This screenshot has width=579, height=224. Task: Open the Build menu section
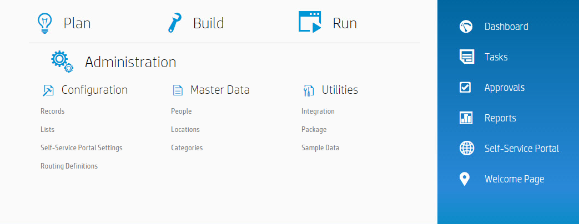coord(208,23)
